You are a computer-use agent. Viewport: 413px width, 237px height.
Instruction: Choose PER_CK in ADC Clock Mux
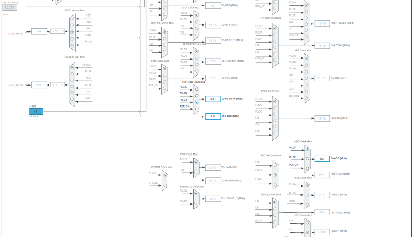307,168
